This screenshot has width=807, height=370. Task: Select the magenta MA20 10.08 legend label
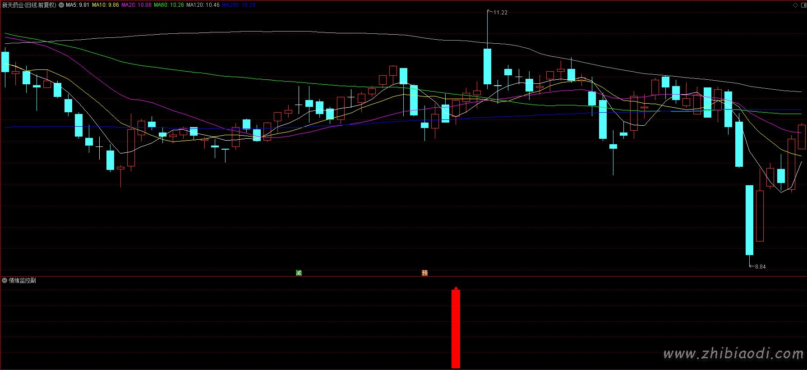pos(136,5)
